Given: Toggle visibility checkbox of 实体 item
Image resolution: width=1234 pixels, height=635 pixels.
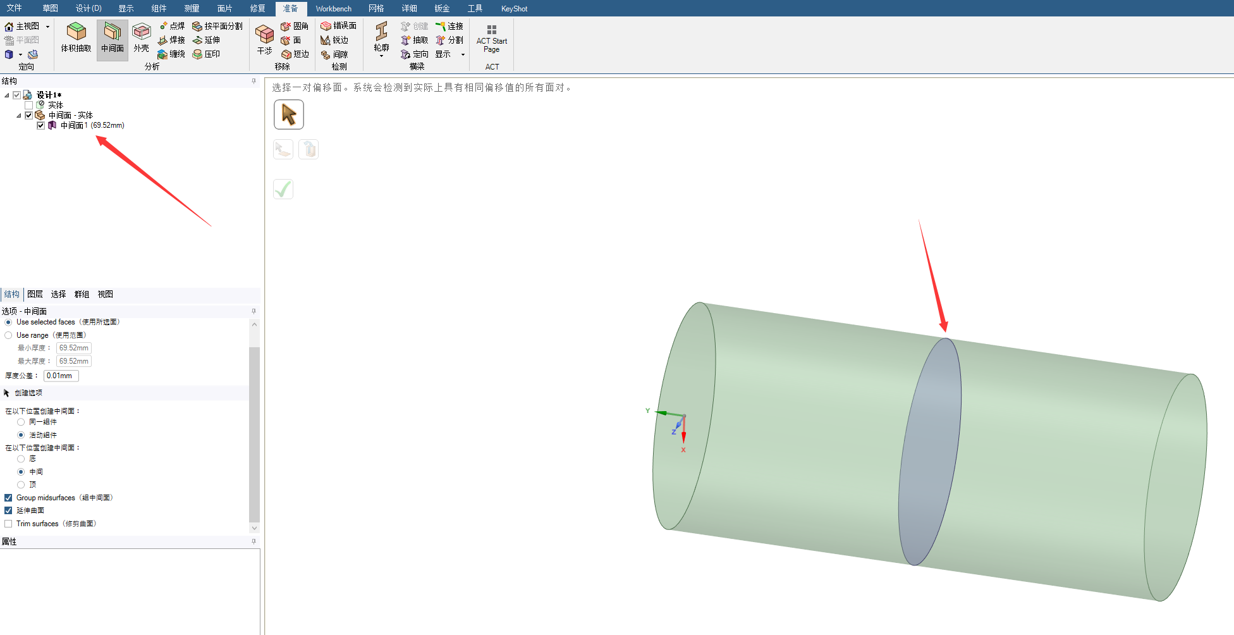Looking at the screenshot, I should (28, 105).
